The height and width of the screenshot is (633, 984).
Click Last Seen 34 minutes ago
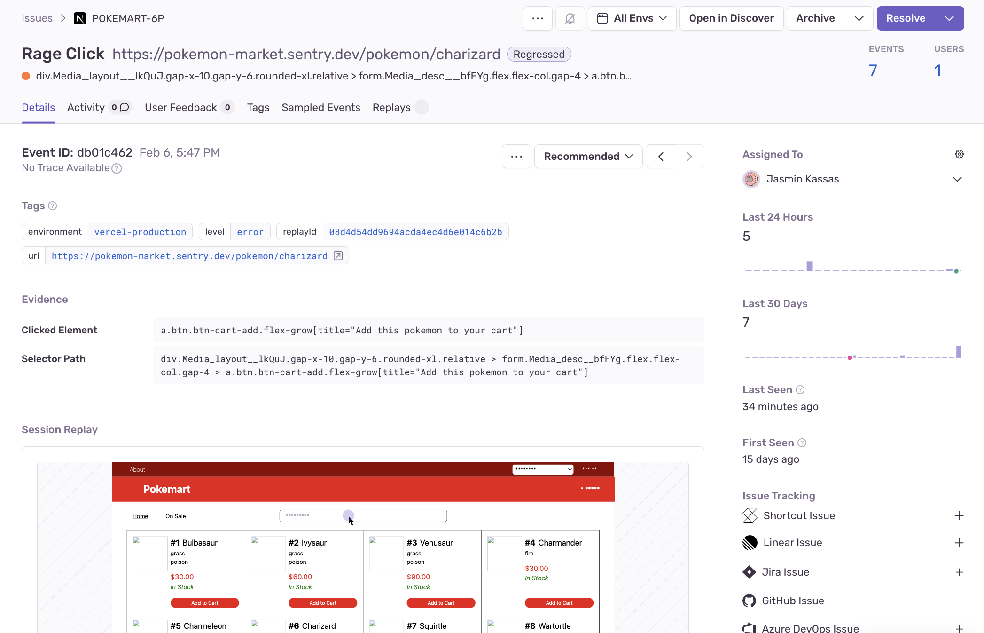pyautogui.click(x=781, y=406)
